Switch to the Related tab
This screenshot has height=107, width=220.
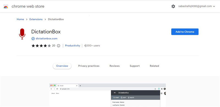[154, 66]
